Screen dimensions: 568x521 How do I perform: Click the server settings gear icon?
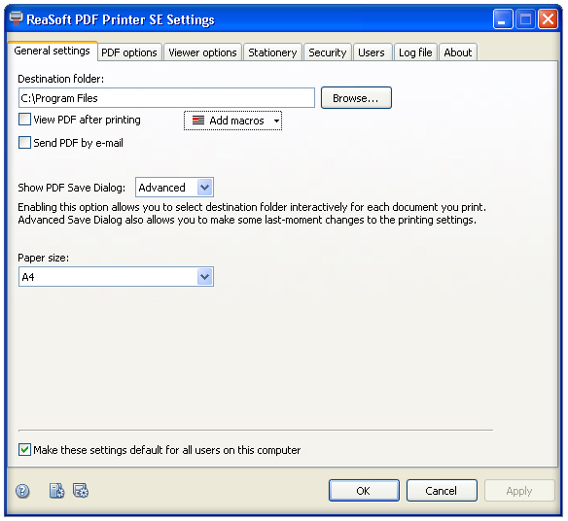56,491
